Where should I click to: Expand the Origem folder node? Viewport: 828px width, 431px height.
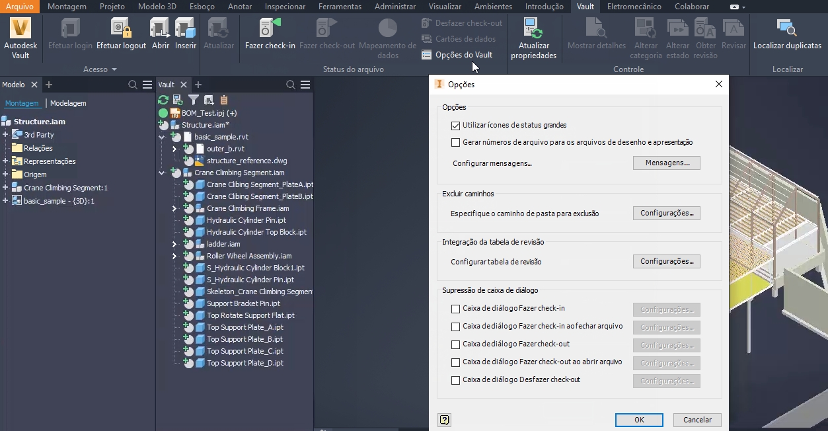pos(5,175)
